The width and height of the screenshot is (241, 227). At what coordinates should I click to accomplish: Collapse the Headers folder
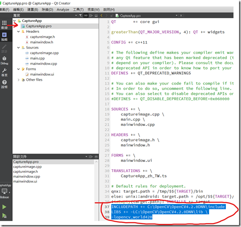pos(19,31)
